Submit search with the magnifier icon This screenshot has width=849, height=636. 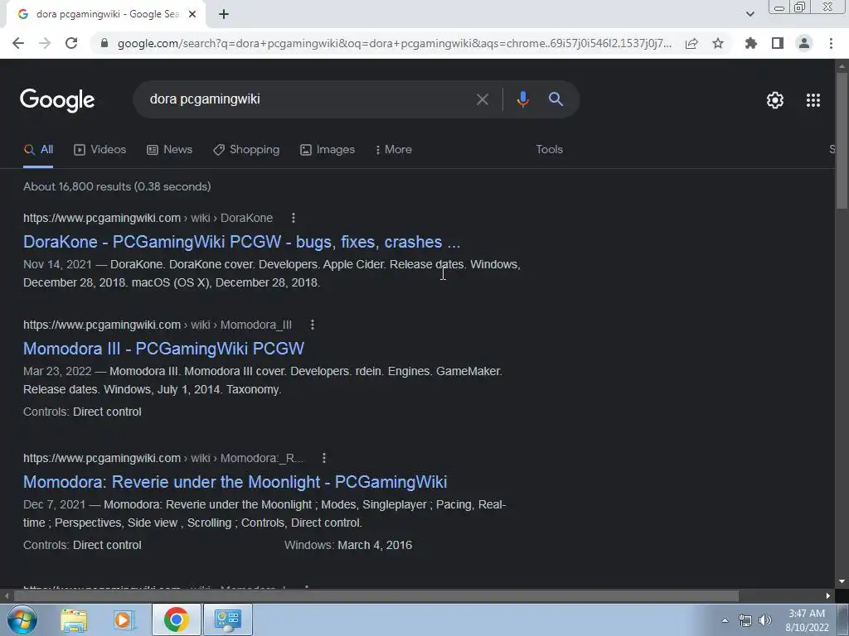(555, 99)
